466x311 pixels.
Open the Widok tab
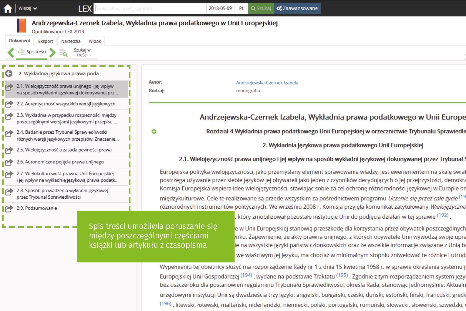click(x=95, y=41)
